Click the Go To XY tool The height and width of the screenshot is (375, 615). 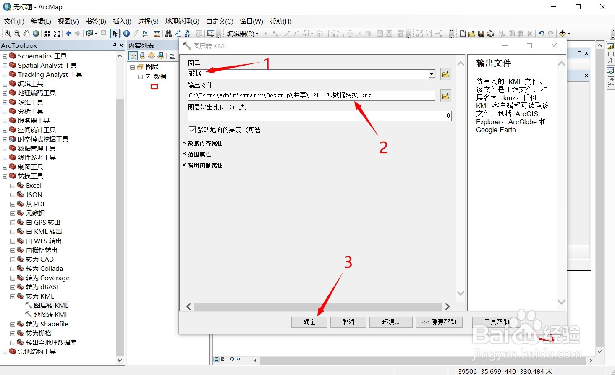point(187,33)
